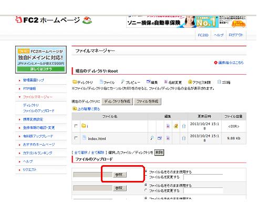
Task: Click the ソニー損保 car insurance banner ad
Action: point(186,22)
